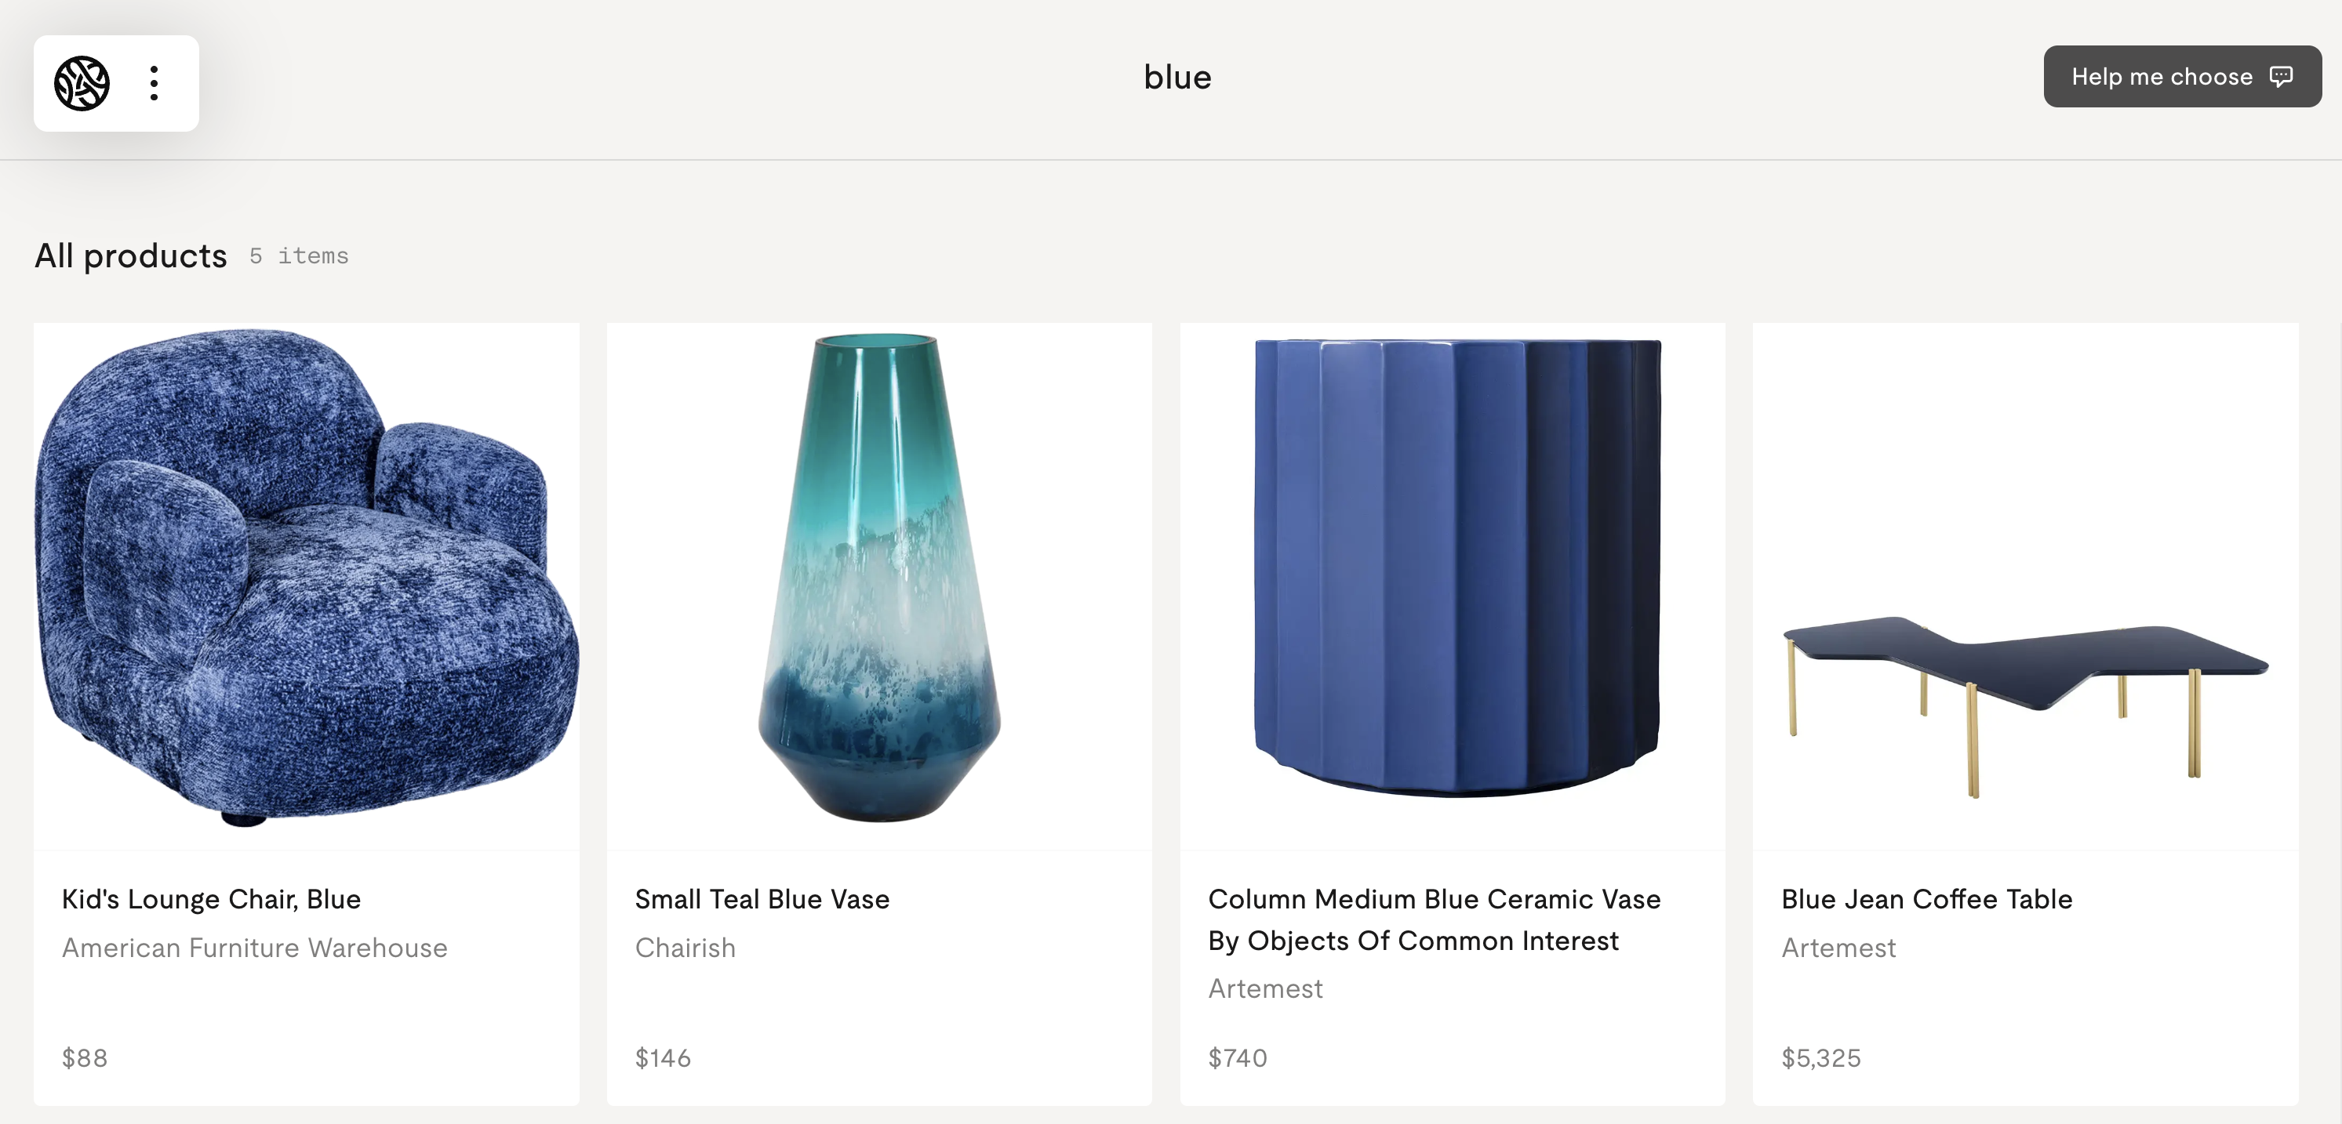Image resolution: width=2342 pixels, height=1124 pixels.
Task: Click American Furniture Warehouse seller name
Action: click(255, 948)
